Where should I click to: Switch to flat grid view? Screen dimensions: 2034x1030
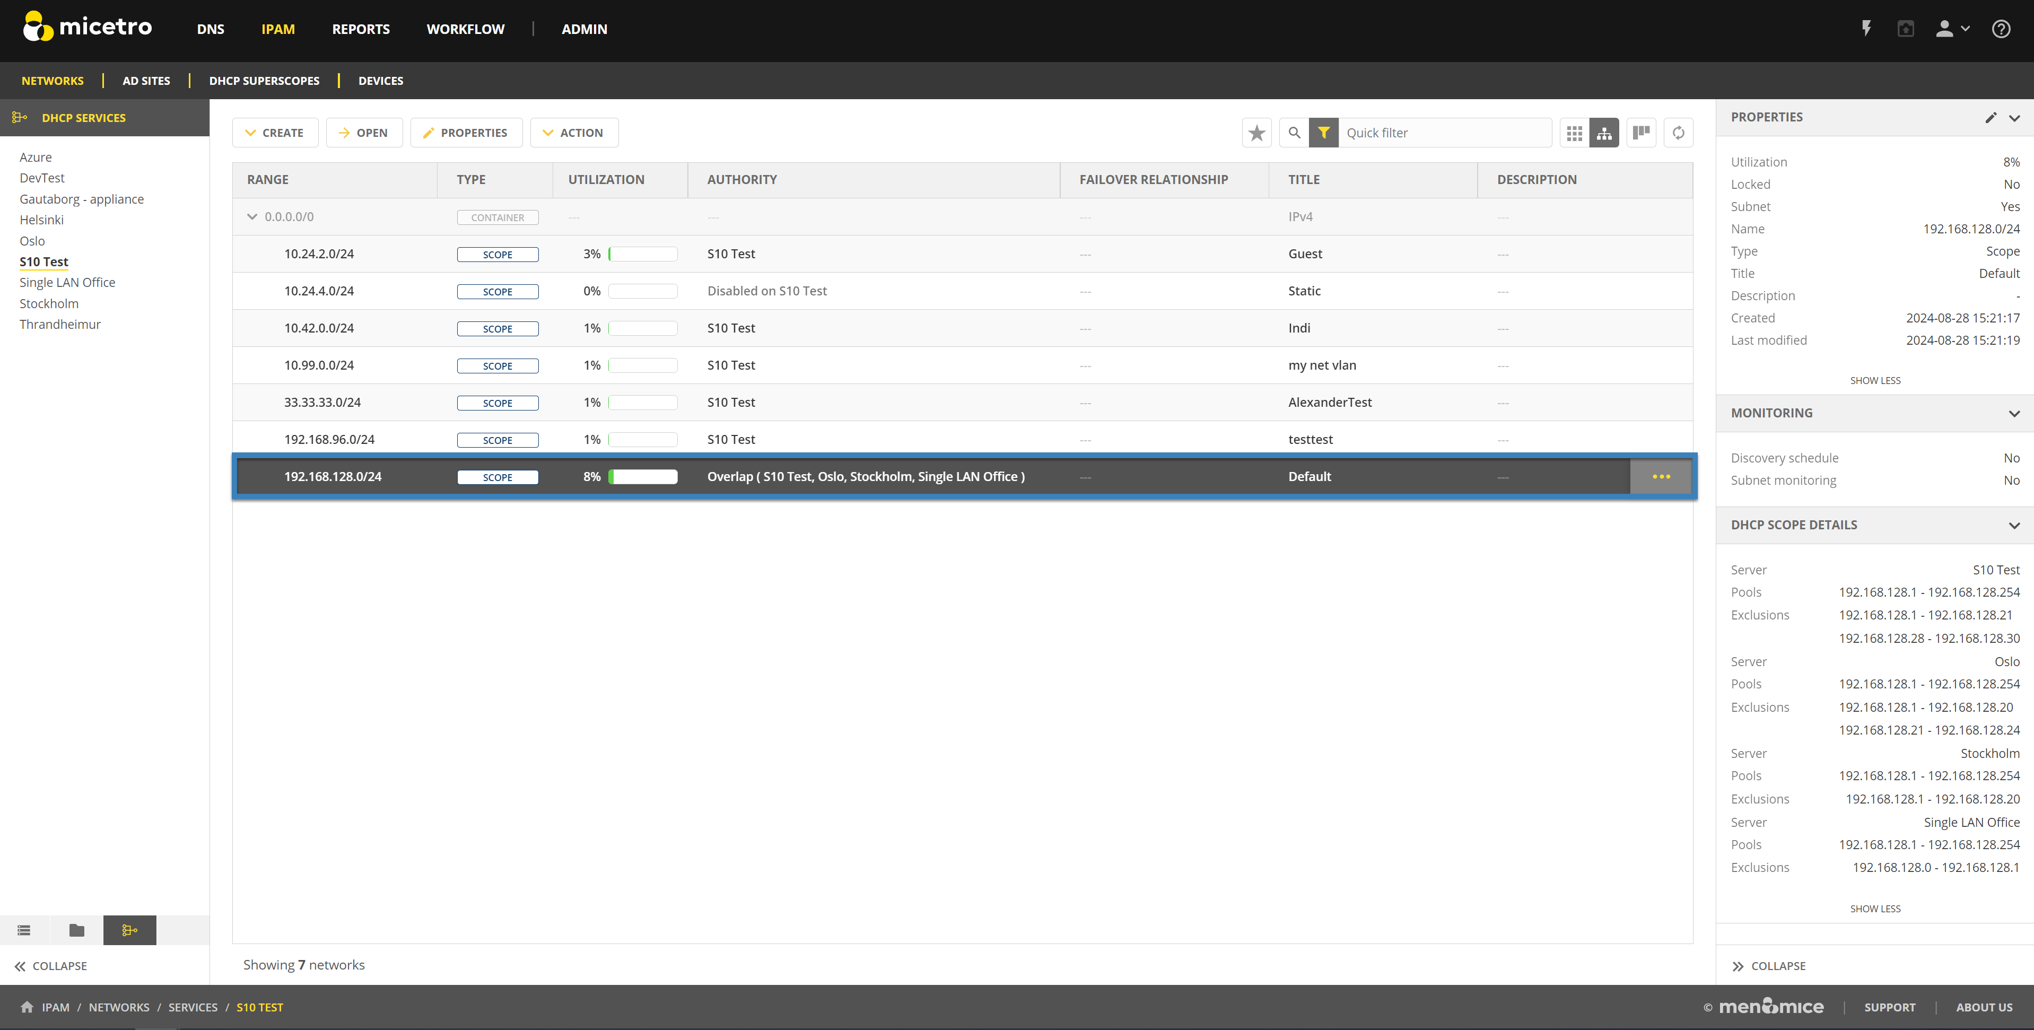click(1574, 133)
